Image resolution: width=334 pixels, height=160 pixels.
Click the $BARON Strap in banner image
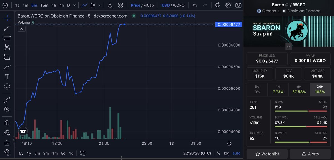pos(289,31)
